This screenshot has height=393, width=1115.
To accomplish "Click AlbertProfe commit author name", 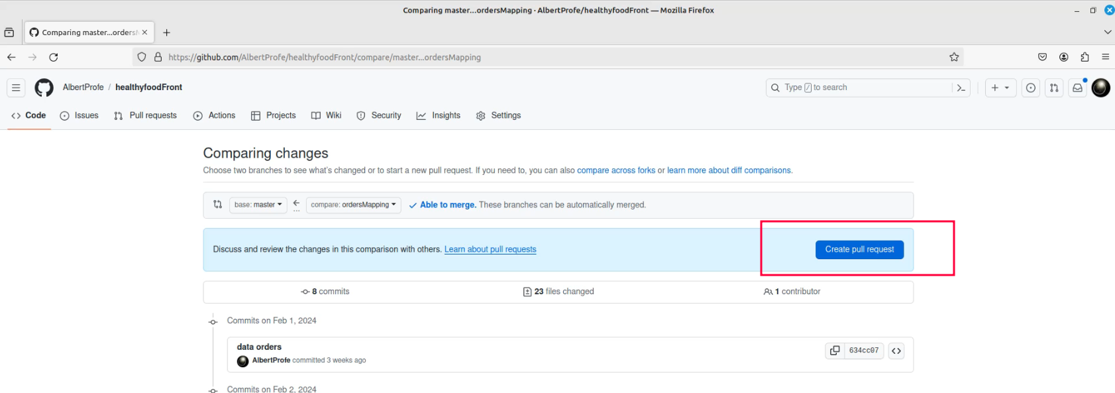I will tap(271, 361).
